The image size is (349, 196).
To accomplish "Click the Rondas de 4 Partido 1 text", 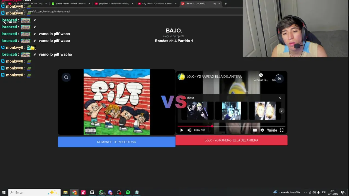I will (x=174, y=41).
